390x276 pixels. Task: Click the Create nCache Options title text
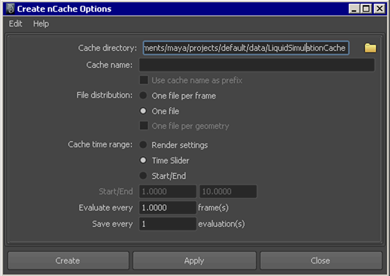64,9
